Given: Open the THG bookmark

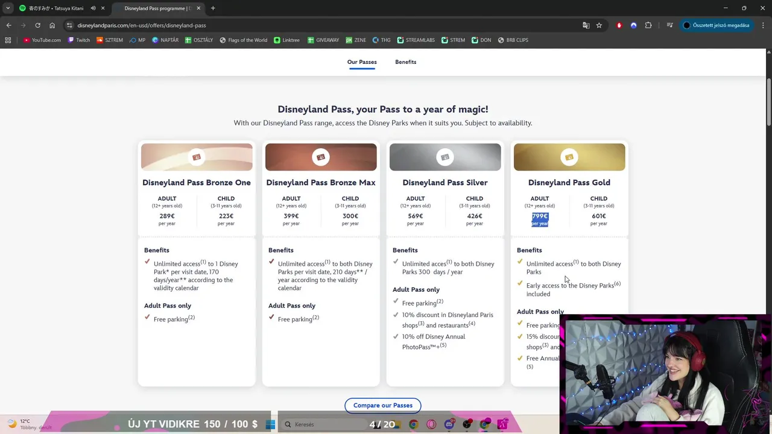Looking at the screenshot, I should (x=382, y=40).
